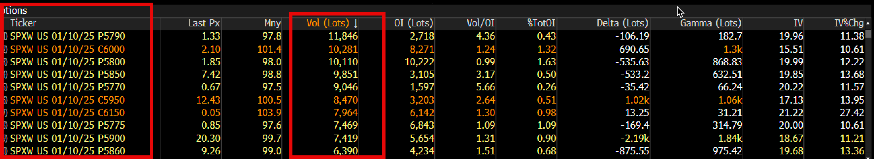Open ticker SPXW US 01/10/25 P5790
The height and width of the screenshot is (159, 874).
68,36
